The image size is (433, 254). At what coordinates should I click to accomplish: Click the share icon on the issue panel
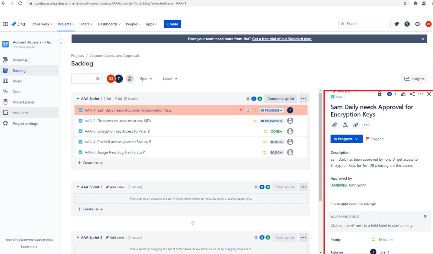412,94
